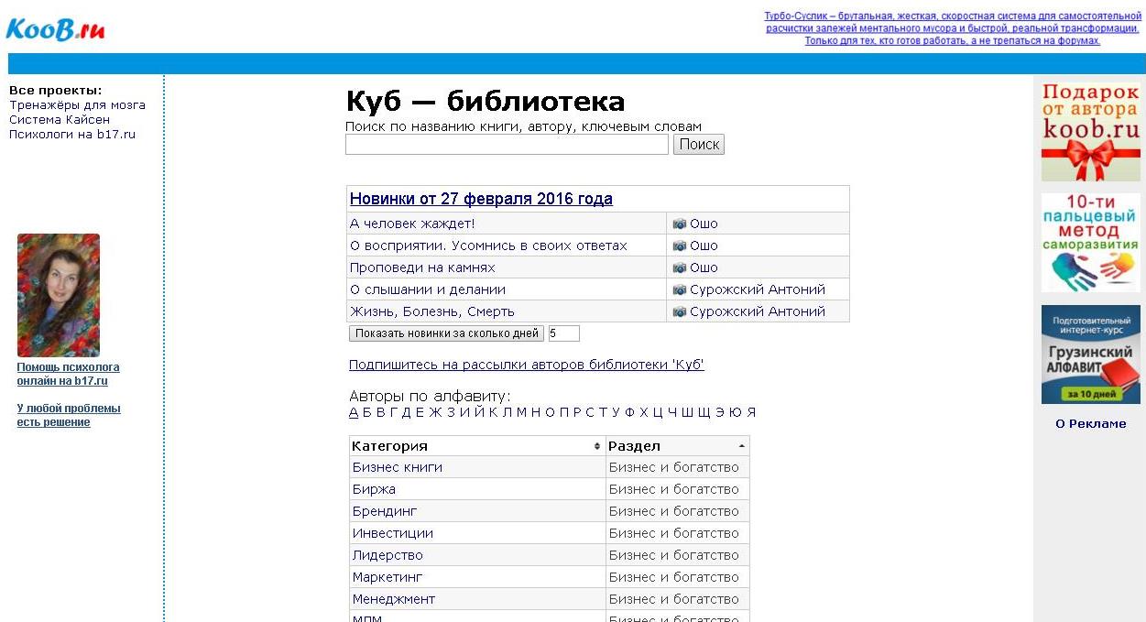The image size is (1146, 622).
Task: Open author Ошо in Проповеди на камнях row
Action: (x=704, y=267)
